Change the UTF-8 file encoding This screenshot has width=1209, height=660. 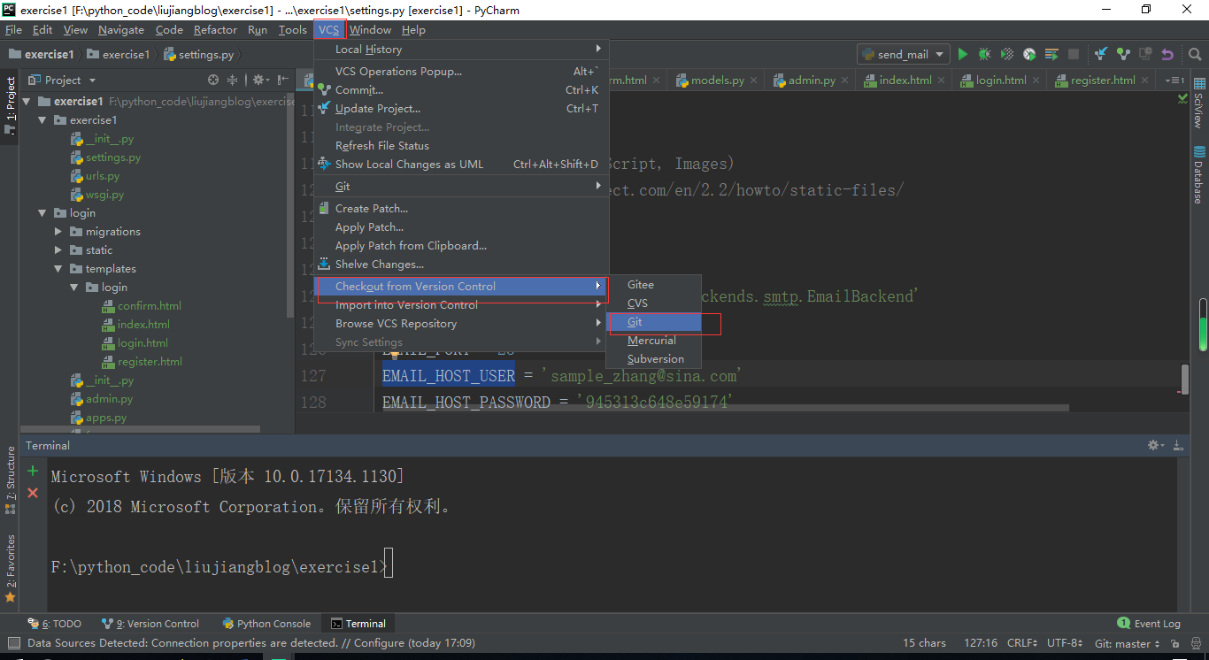[1065, 643]
